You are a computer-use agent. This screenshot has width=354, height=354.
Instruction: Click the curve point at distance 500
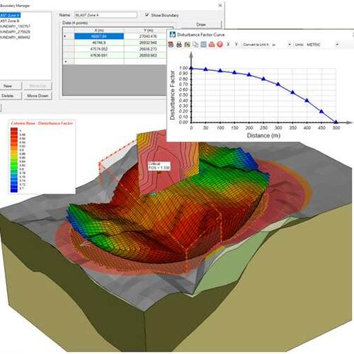336,122
